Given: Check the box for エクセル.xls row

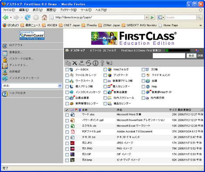Looking at the screenshot, I should pos(67,126).
